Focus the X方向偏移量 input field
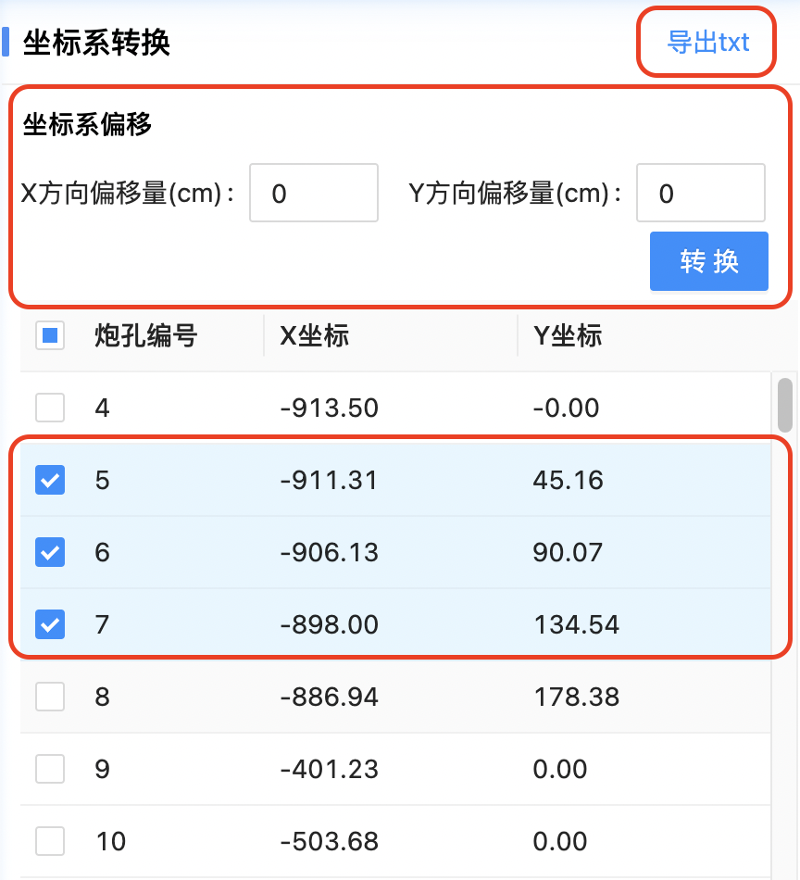The width and height of the screenshot is (800, 880). point(313,194)
